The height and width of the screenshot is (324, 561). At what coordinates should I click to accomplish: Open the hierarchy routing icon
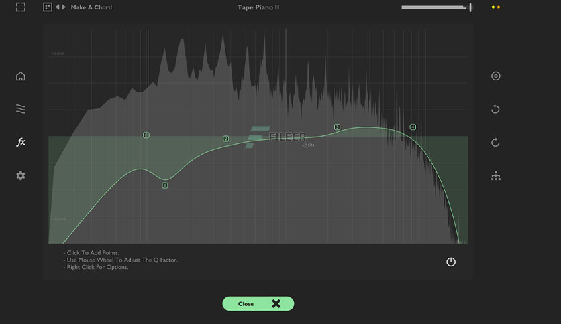(x=495, y=176)
